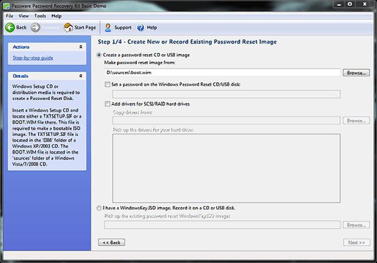The width and height of the screenshot is (377, 263).
Task: Click the << Back button
Action: 111,242
